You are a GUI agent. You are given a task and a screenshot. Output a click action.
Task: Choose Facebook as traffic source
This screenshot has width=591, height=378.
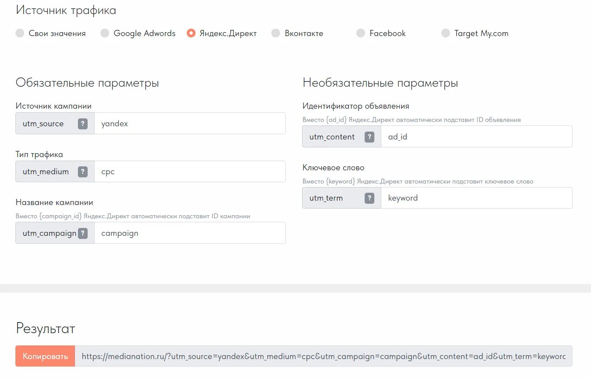(361, 33)
